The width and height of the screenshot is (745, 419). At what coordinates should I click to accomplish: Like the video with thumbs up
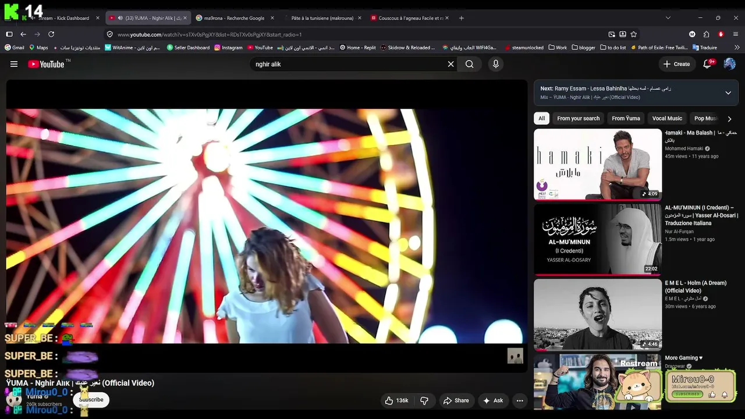396,400
